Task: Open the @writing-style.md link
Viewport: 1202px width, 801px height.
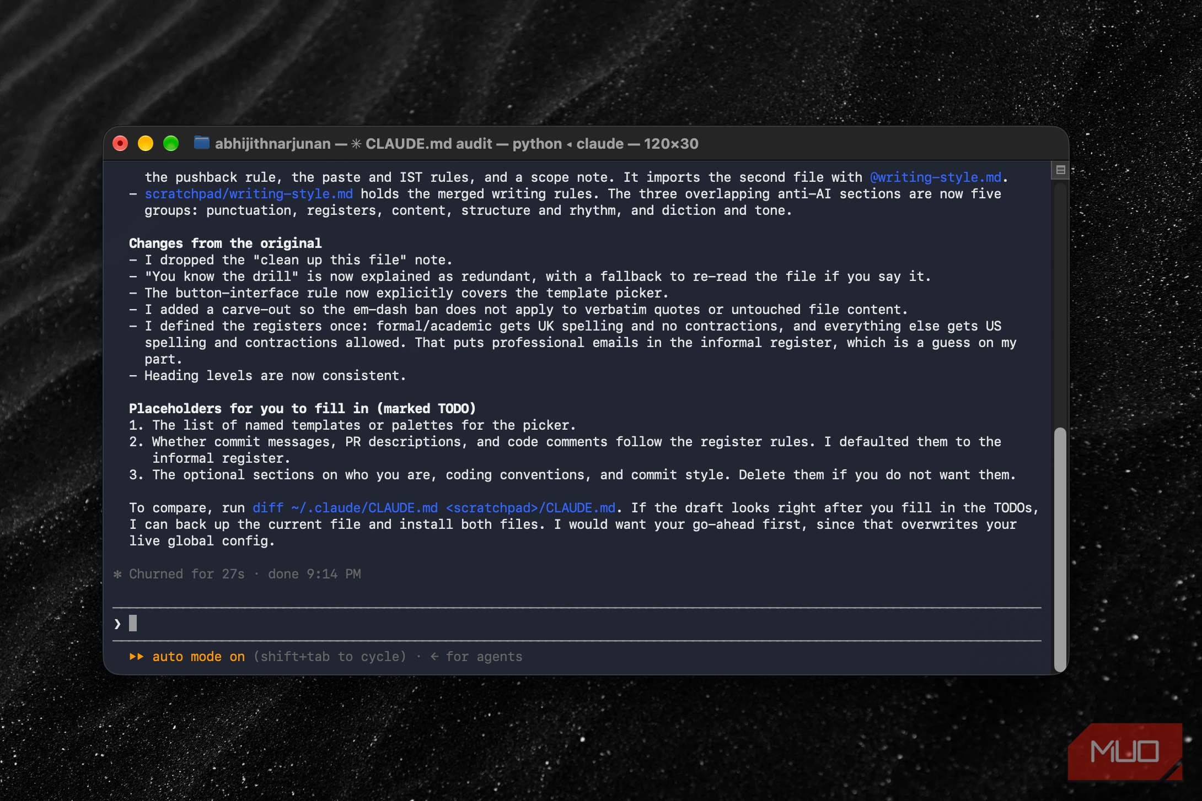Action: click(936, 177)
